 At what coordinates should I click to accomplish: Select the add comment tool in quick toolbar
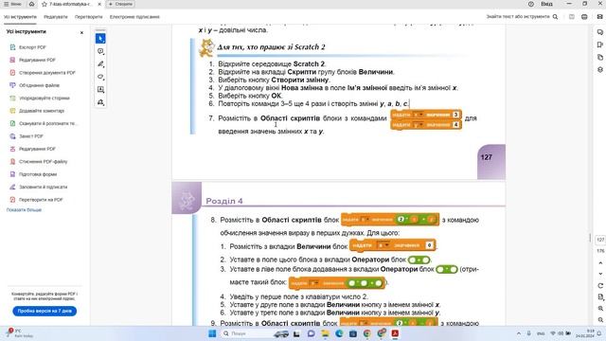[100, 51]
